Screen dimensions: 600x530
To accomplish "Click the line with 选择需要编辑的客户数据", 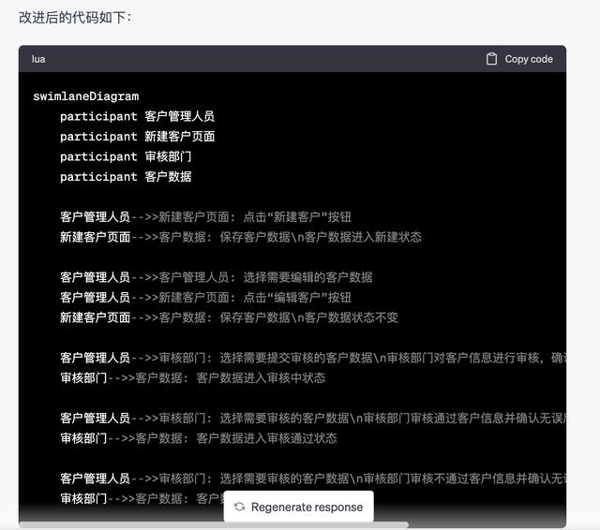I will [216, 277].
